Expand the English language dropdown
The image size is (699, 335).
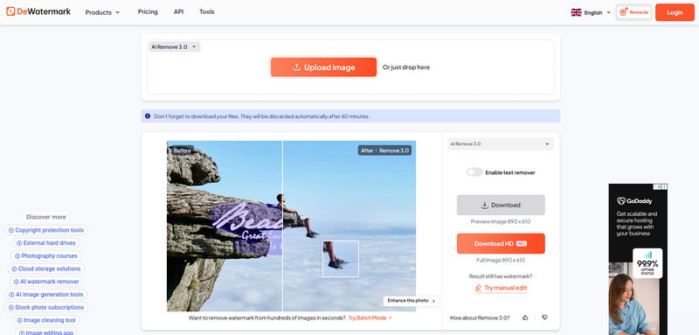click(592, 12)
